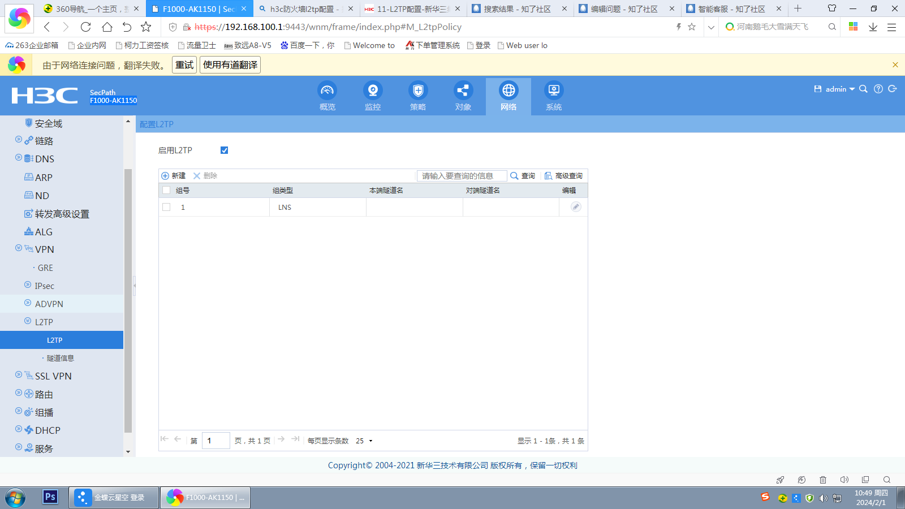Click the save configuration icon beside admin

pyautogui.click(x=818, y=89)
